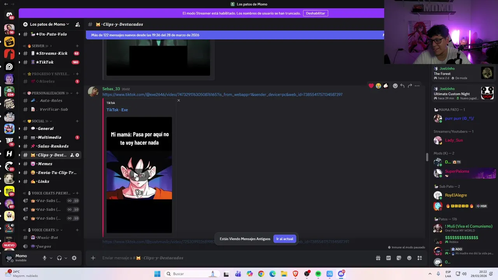Deafen audio with the headphones button
The width and height of the screenshot is (498, 280).
[x=59, y=258]
